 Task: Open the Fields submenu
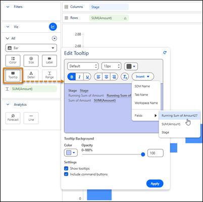145,115
